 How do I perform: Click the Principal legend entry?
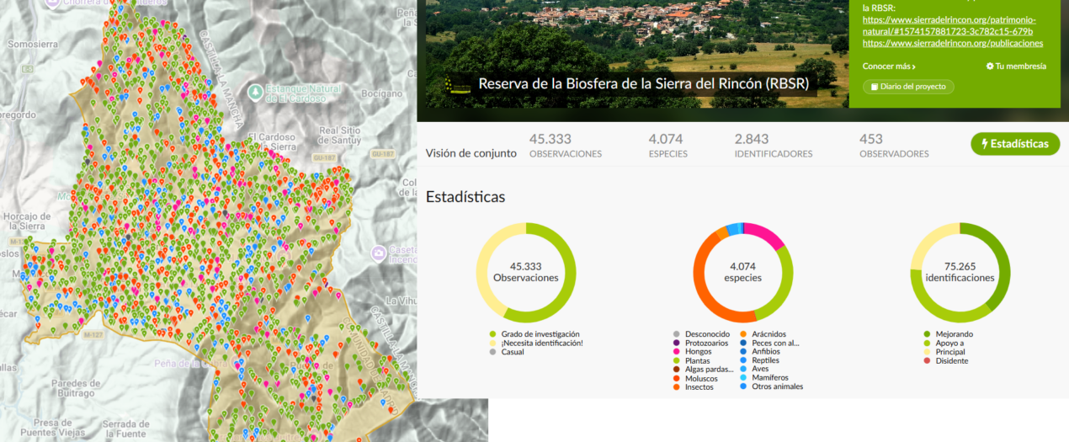pos(944,352)
